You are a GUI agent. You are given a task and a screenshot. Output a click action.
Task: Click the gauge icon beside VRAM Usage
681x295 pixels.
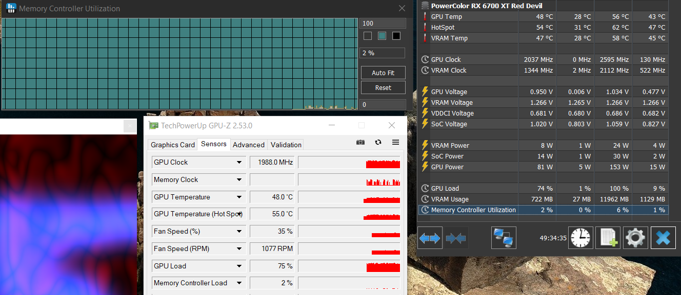[425, 199]
